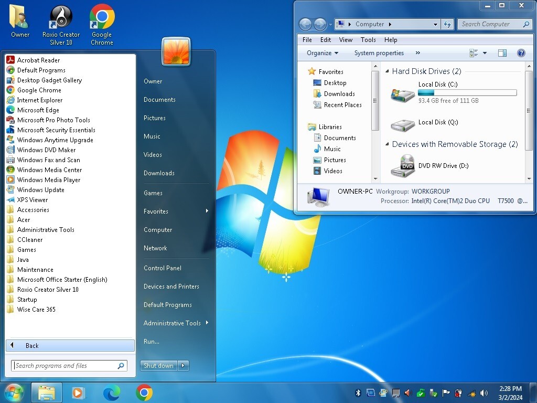Open Google Chrome from the taskbar
The image size is (537, 403).
click(144, 393)
